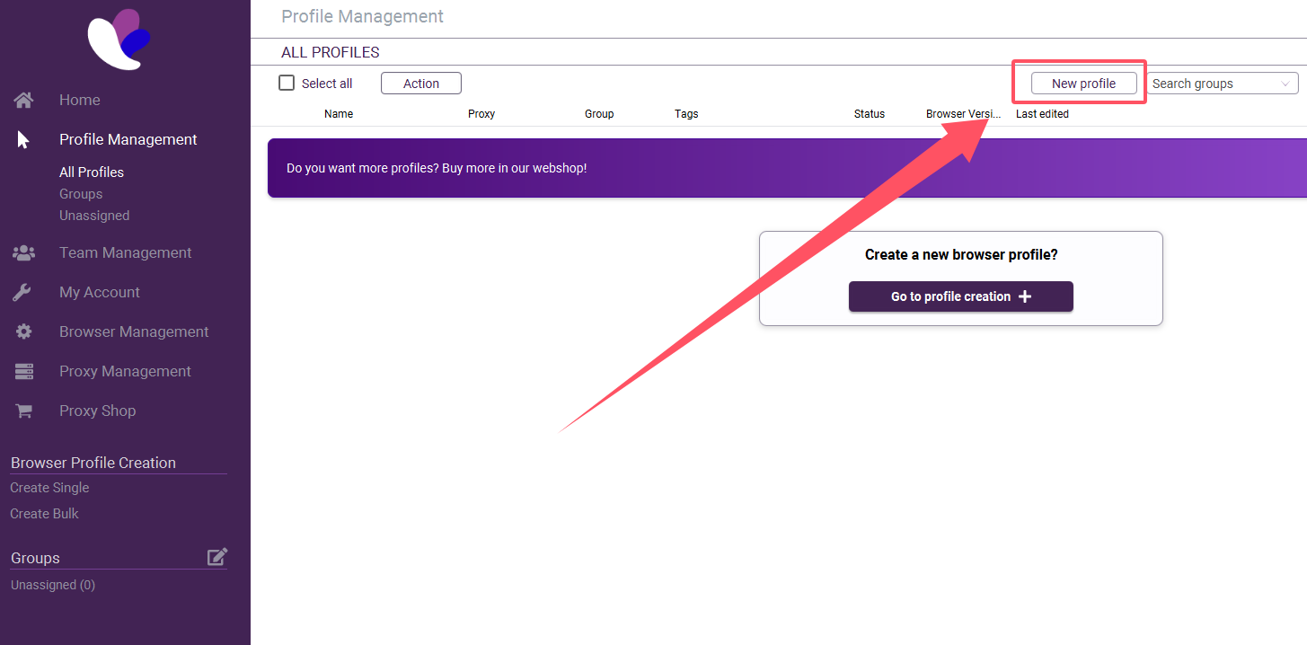Click the Groups sidebar heading
Screen dimensions: 1307x645
tap(35, 558)
